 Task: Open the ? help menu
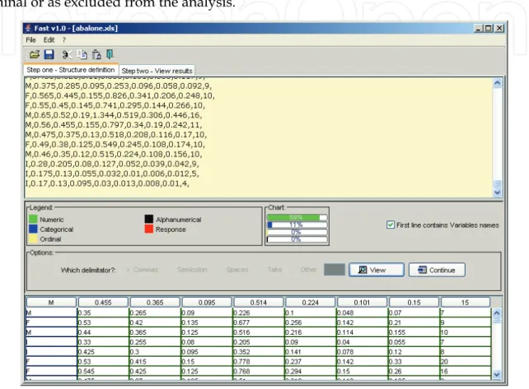[x=63, y=40]
